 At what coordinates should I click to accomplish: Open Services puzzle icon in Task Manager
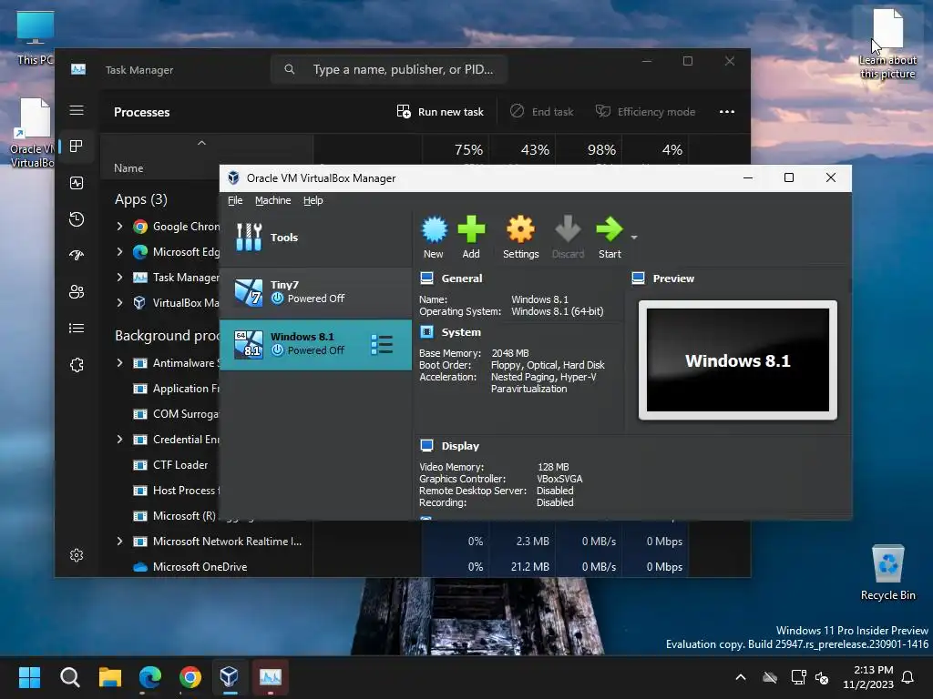[77, 365]
